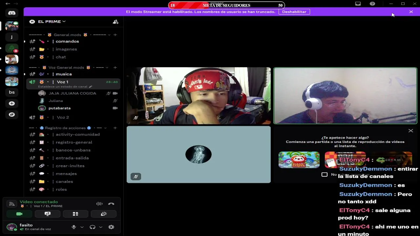Focus the video tile with red cap streamer
Screen dimensions: 420x236
click(199, 96)
